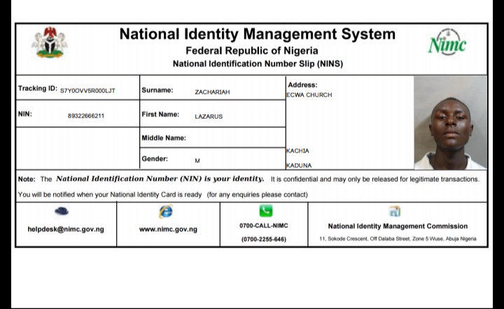Click the commission office building icon
The width and height of the screenshot is (504, 309).
pyautogui.click(x=395, y=211)
